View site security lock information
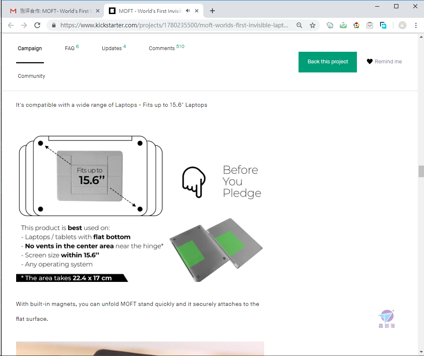Screen dimensions: 424x356 [54, 25]
